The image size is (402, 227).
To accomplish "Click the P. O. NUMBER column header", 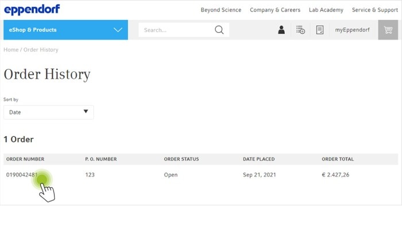I will 101,159.
